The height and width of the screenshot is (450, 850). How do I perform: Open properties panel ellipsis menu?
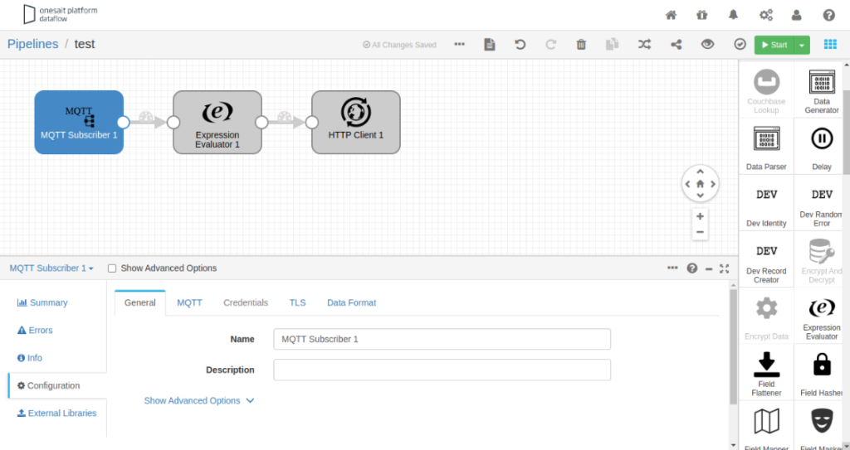pyautogui.click(x=672, y=268)
